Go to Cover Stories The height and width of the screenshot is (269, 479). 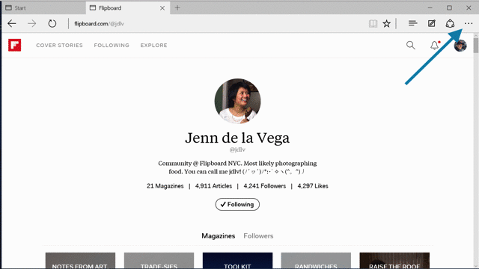[x=59, y=45]
